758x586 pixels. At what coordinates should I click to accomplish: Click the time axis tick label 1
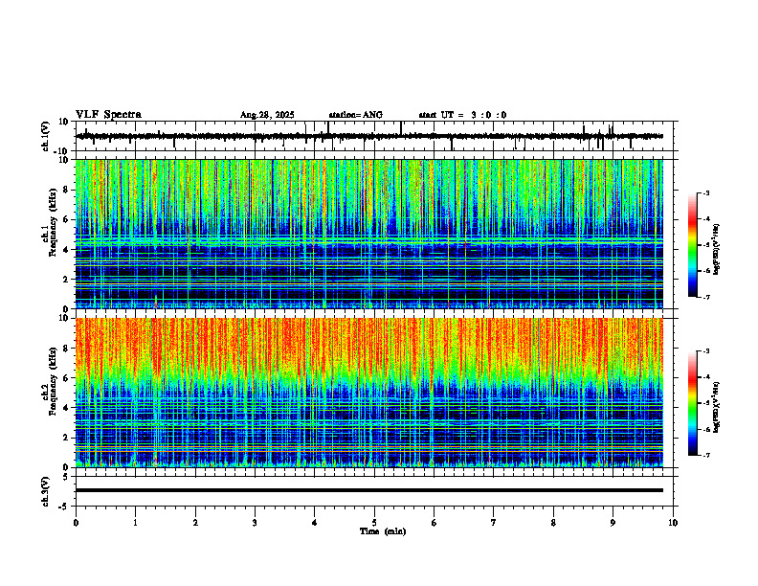tap(135, 523)
